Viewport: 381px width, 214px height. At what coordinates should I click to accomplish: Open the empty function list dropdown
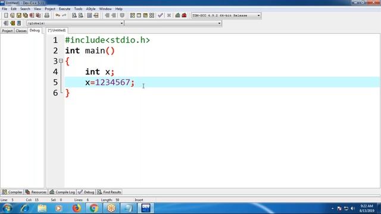pyautogui.click(x=173, y=23)
